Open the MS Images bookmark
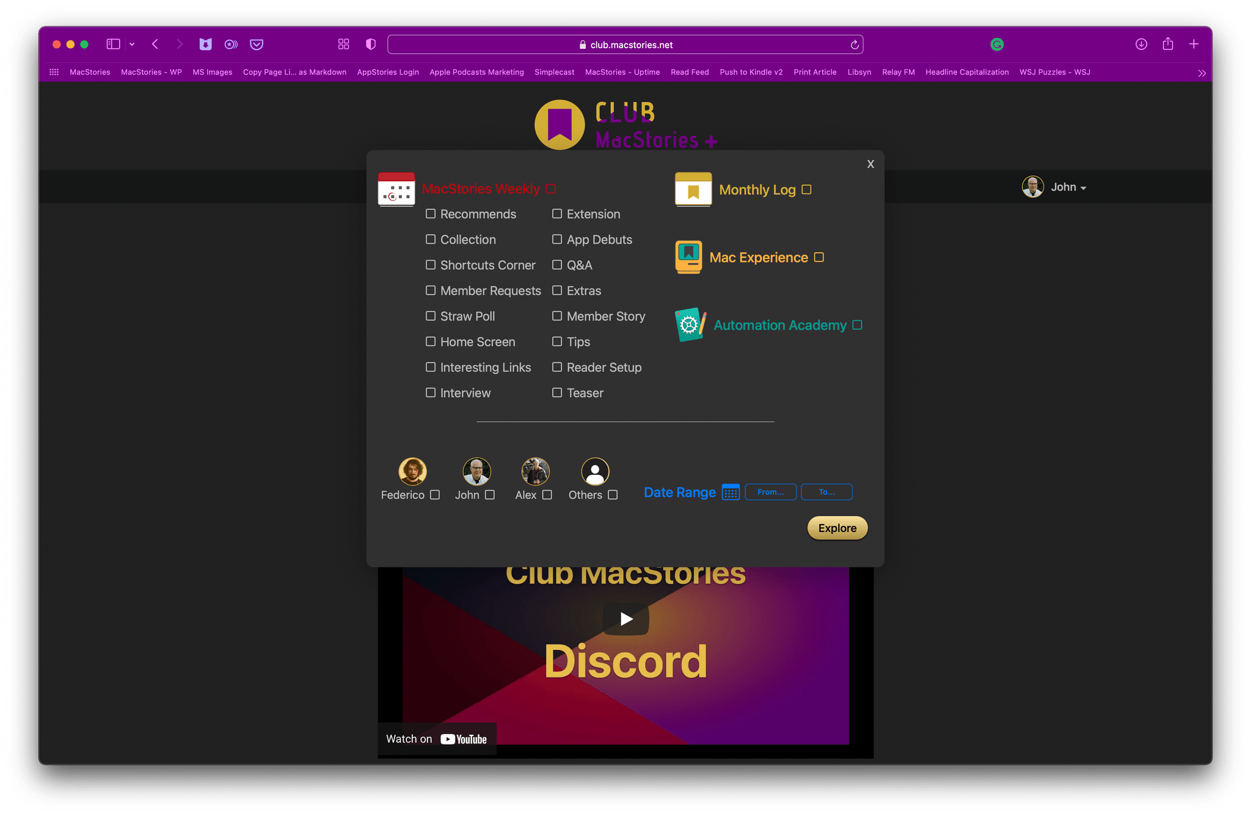This screenshot has width=1251, height=816. 212,72
